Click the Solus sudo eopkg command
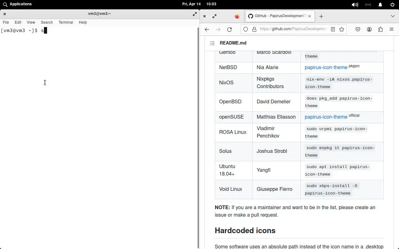This screenshot has width=399, height=249. (x=340, y=152)
